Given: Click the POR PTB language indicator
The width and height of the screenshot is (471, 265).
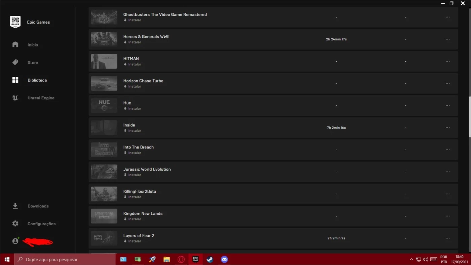Looking at the screenshot, I should click(444, 259).
